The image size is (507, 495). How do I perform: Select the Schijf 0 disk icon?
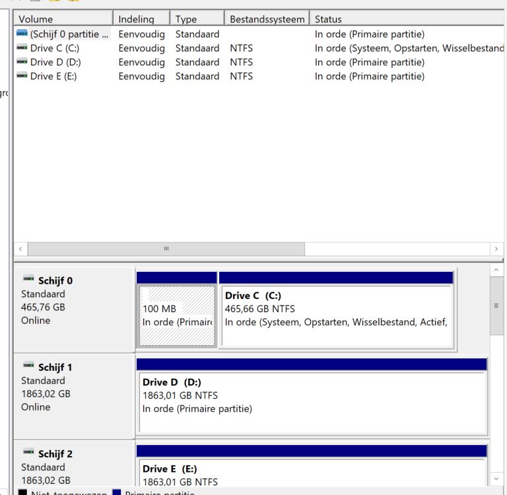point(28,280)
